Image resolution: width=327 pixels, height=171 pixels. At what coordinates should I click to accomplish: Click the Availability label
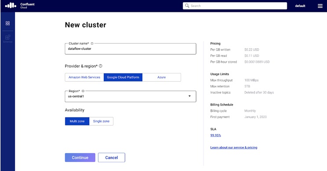(75, 110)
